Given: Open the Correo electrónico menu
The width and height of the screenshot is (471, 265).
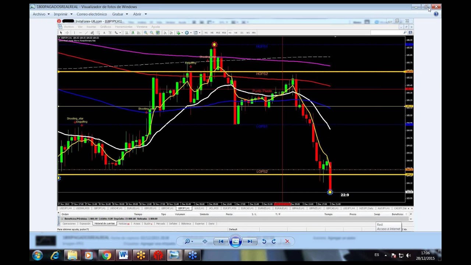Looking at the screenshot, I should pos(92,14).
